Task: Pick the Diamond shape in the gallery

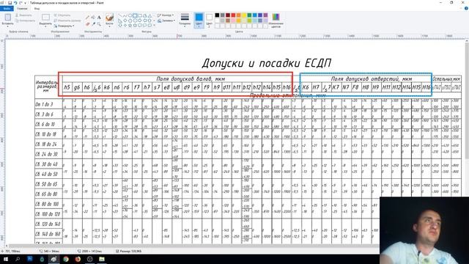Action: point(125,21)
